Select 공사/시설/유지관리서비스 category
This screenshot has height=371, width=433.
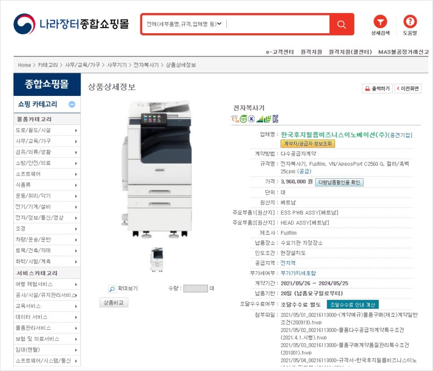[47, 295]
